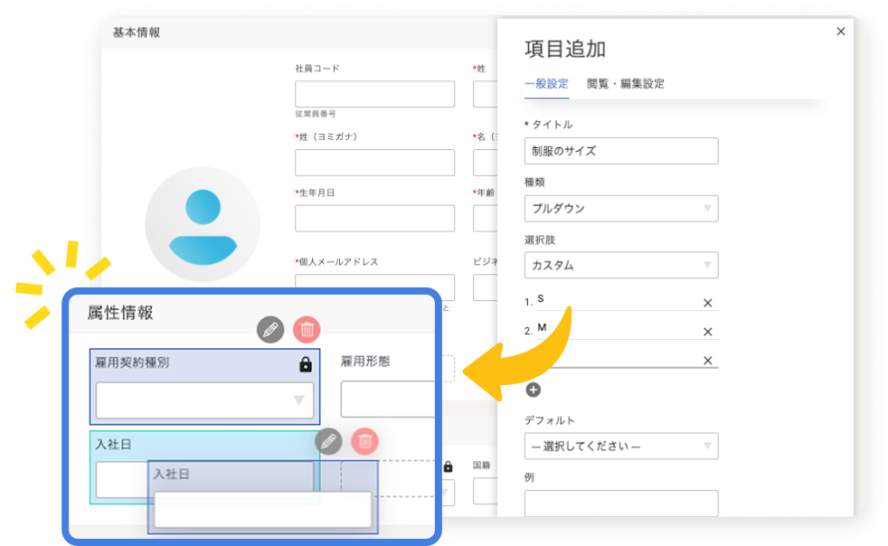
Task: Click the pencil edit icon above 雇用契約種別
Action: [x=270, y=329]
